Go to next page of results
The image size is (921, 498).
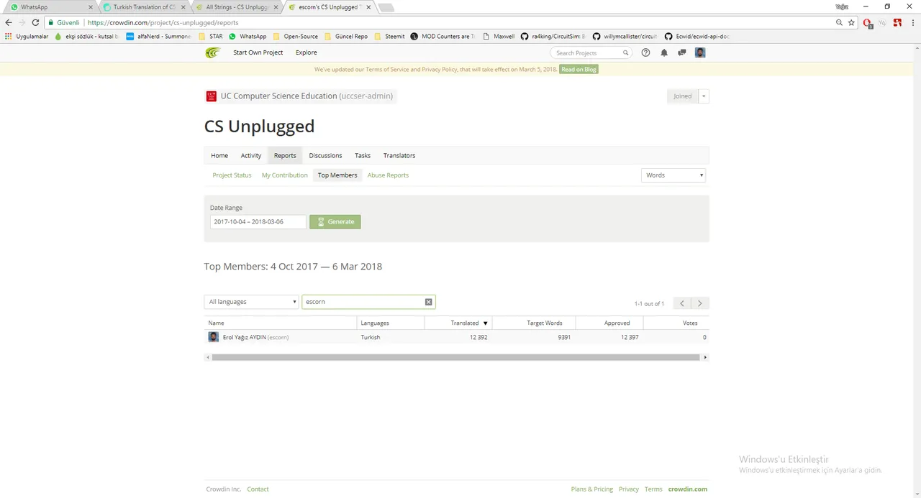click(x=699, y=303)
